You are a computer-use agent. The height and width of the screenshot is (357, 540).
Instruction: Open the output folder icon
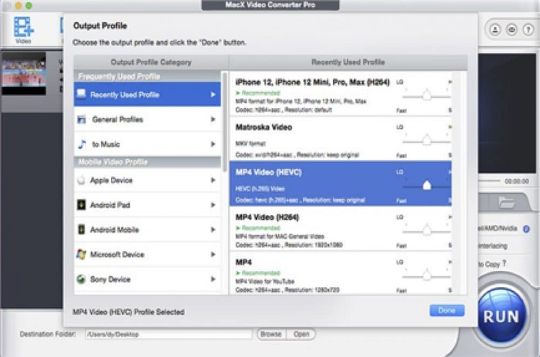507,202
